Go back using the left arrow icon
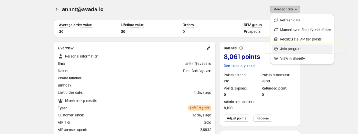 pyautogui.click(x=57, y=9)
